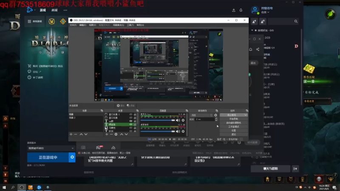Image resolution: width=340 pixels, height=191 pixels.
Task: Add a new source in OBS
Action: click(107, 134)
